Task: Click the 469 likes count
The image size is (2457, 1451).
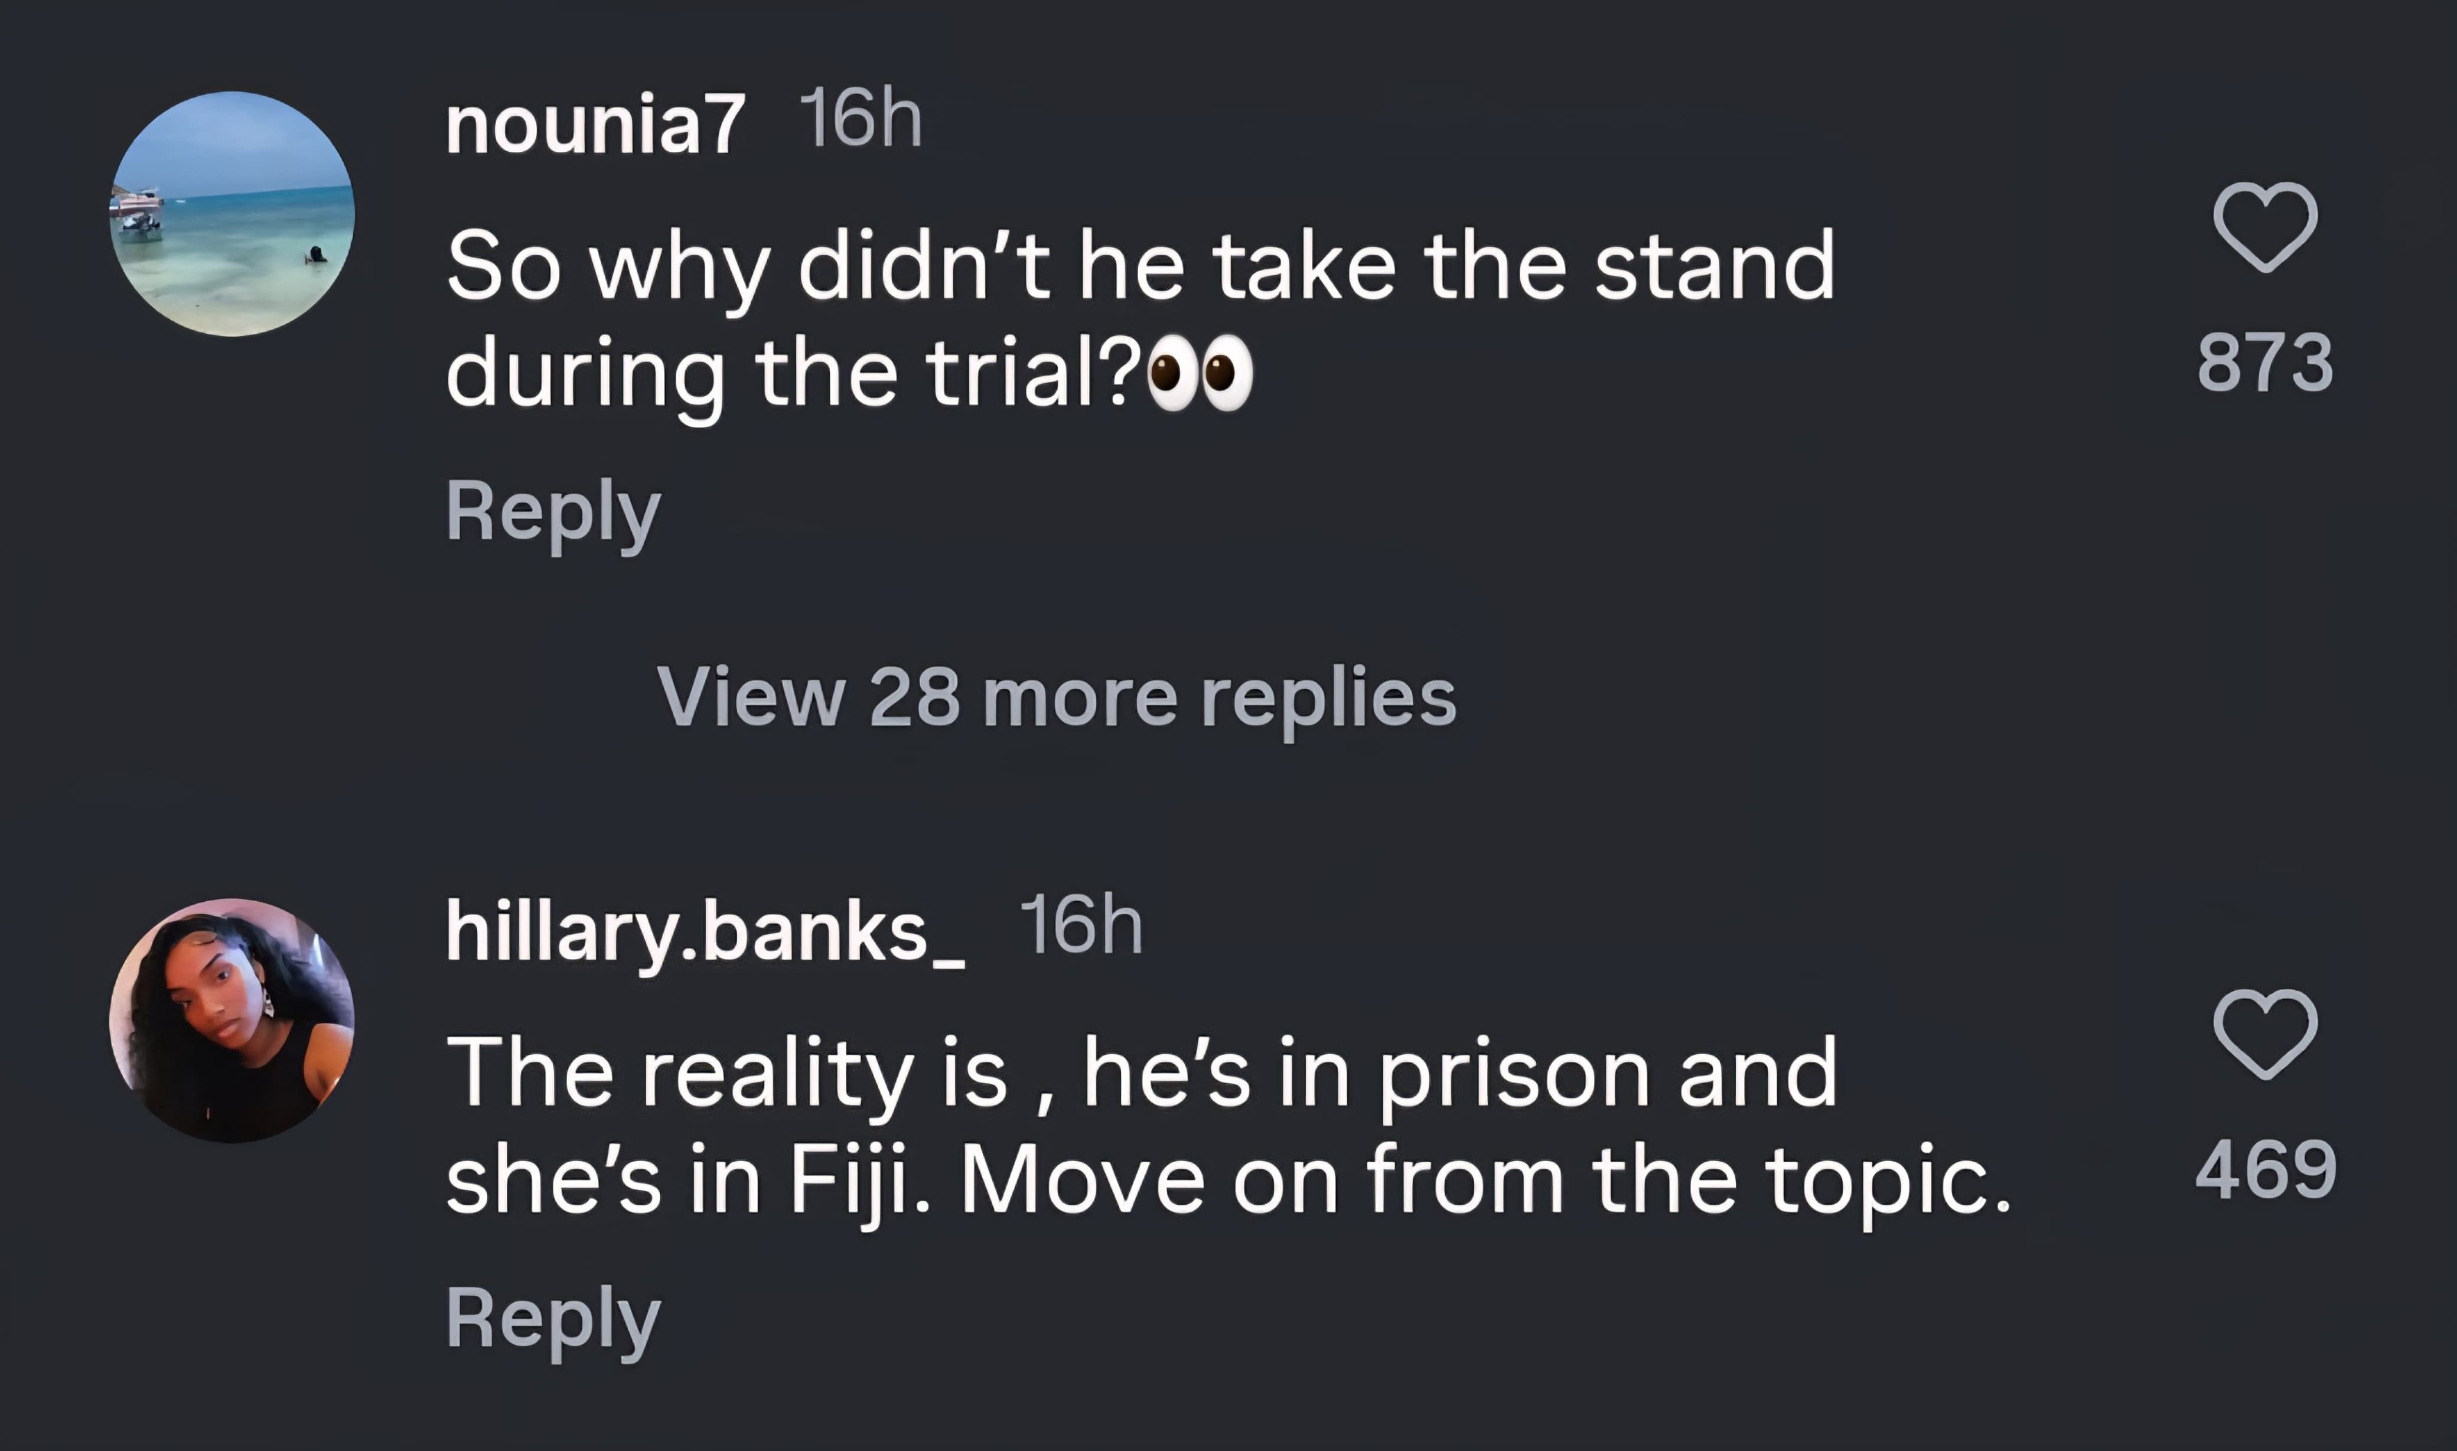Action: pyautogui.click(x=2264, y=1169)
